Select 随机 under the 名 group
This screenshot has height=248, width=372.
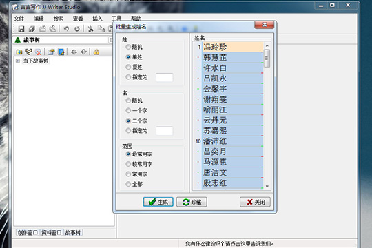134,101
